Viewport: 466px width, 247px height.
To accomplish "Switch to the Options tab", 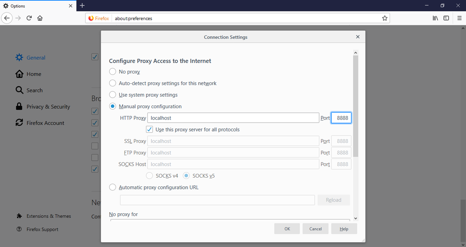I will point(34,5).
